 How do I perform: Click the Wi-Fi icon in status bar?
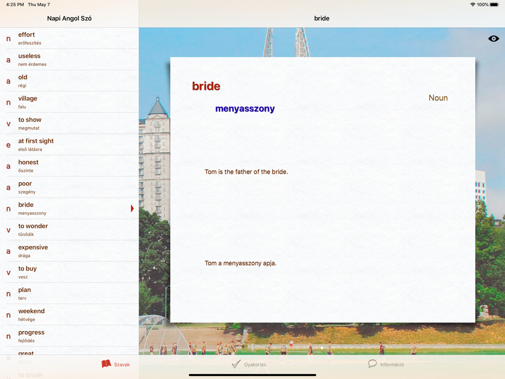click(473, 5)
